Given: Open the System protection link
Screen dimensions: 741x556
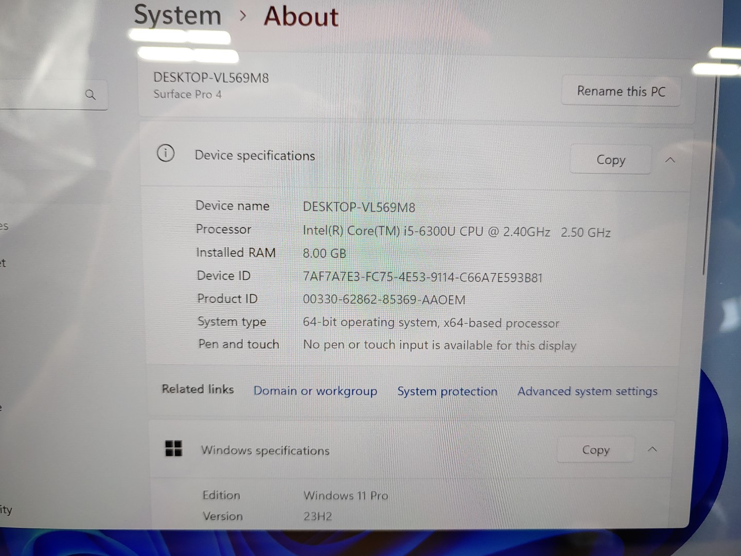Looking at the screenshot, I should click(x=447, y=392).
